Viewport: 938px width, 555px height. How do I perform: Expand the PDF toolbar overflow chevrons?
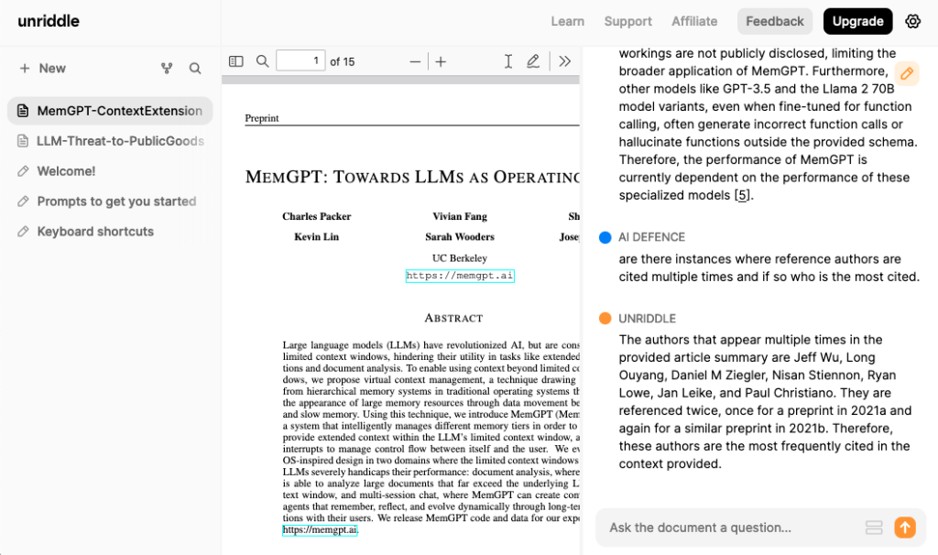tap(564, 61)
